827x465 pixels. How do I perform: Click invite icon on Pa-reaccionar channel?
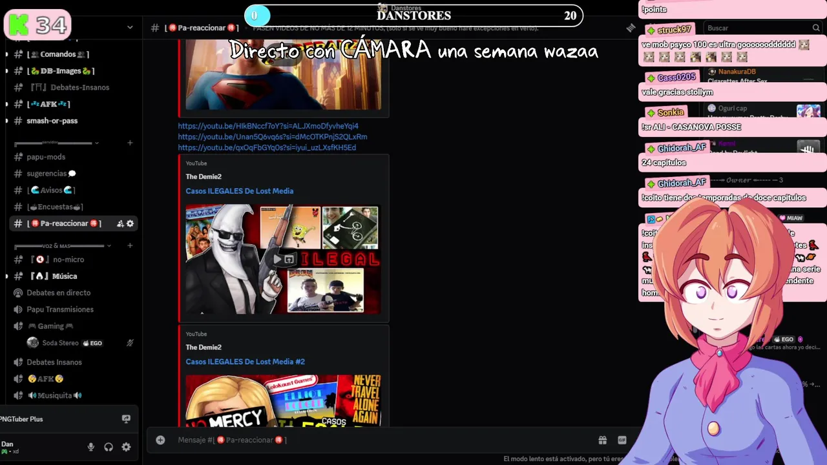pyautogui.click(x=120, y=223)
